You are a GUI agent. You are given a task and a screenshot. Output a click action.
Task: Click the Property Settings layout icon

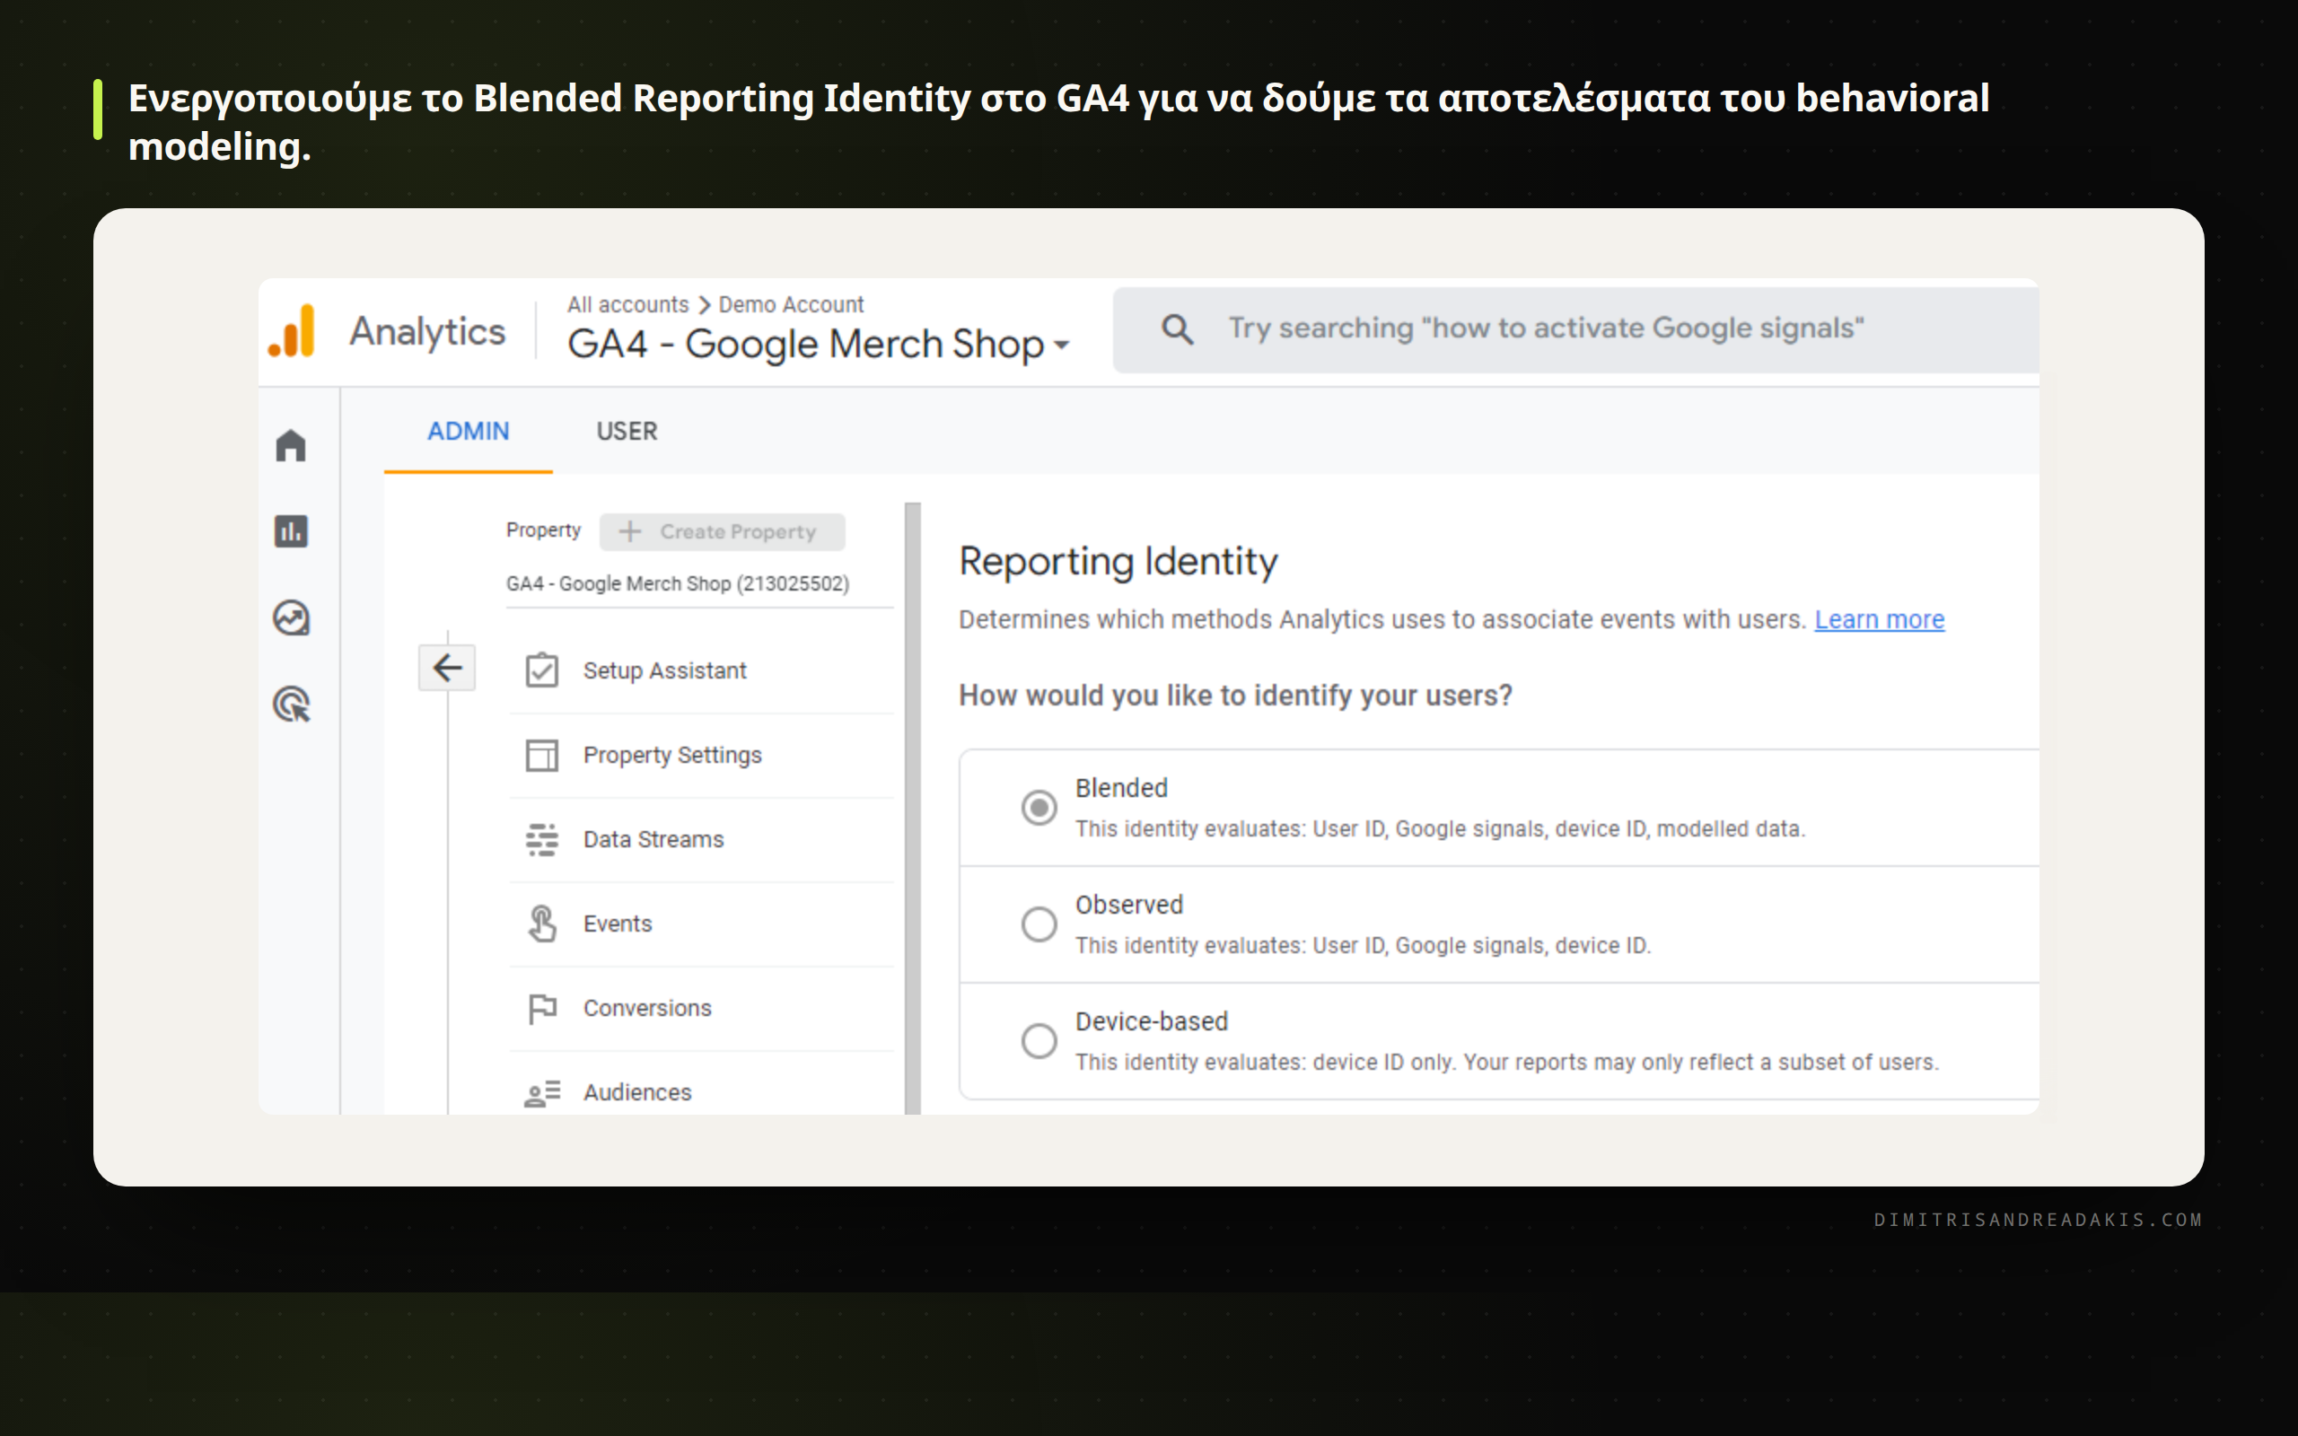click(541, 755)
